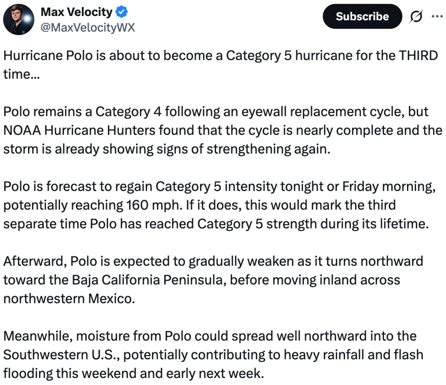This screenshot has height=385, width=446.
Task: Open the Max Velocity display name link
Action: [x=77, y=12]
